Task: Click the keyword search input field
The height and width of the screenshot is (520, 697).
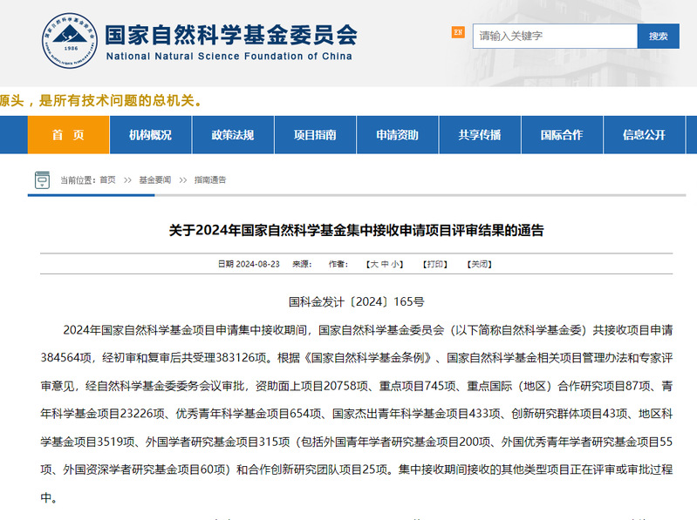Action: (x=555, y=36)
